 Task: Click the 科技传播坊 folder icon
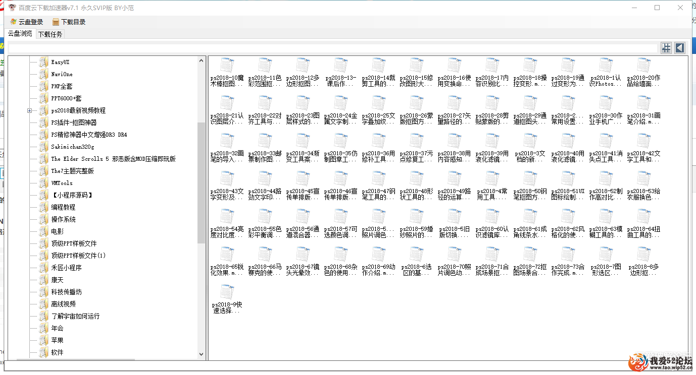(44, 292)
